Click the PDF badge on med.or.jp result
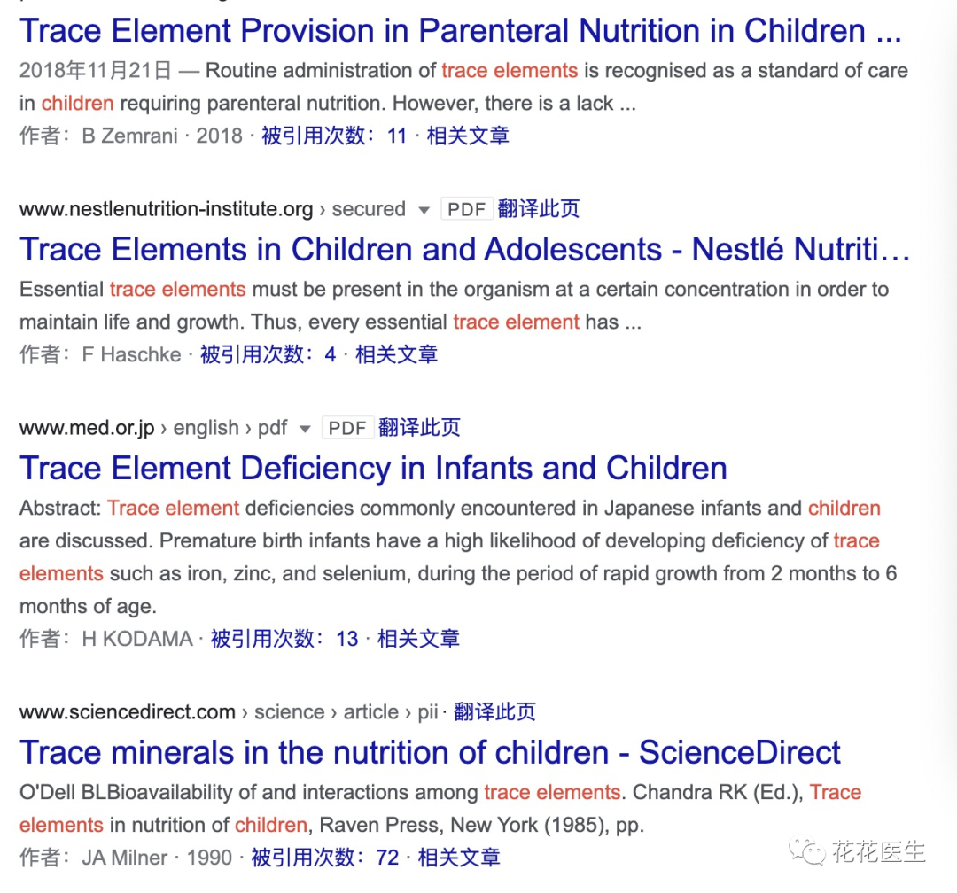 click(x=347, y=428)
